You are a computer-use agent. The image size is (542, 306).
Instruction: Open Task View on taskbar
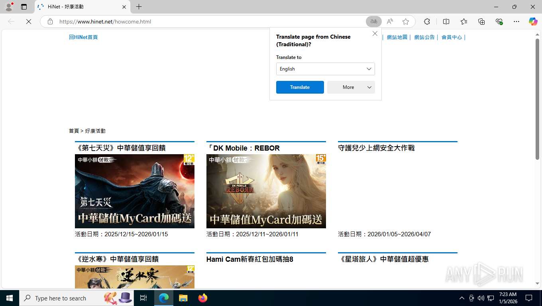tap(143, 298)
